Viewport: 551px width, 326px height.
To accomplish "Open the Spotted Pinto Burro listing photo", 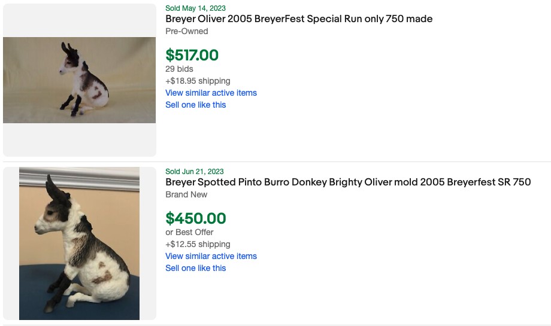I will [79, 243].
